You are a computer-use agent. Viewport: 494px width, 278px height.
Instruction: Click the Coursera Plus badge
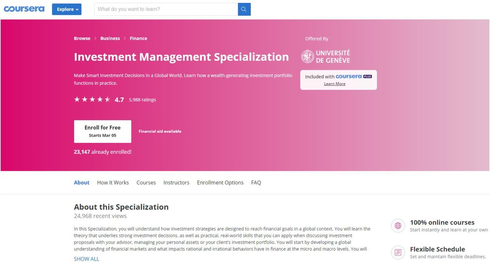[354, 76]
